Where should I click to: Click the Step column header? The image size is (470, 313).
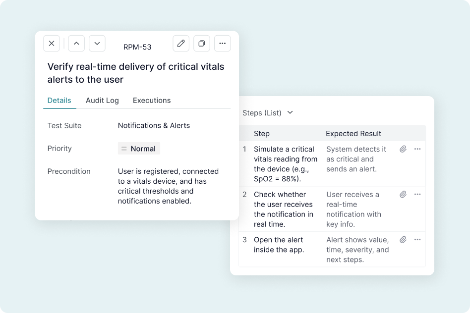[262, 134]
